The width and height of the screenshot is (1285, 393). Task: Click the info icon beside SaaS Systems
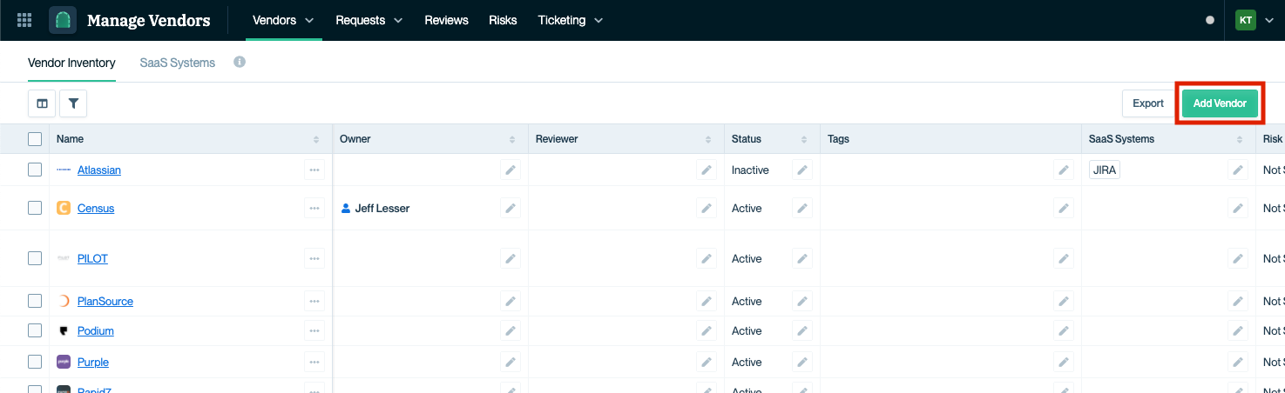[240, 62]
